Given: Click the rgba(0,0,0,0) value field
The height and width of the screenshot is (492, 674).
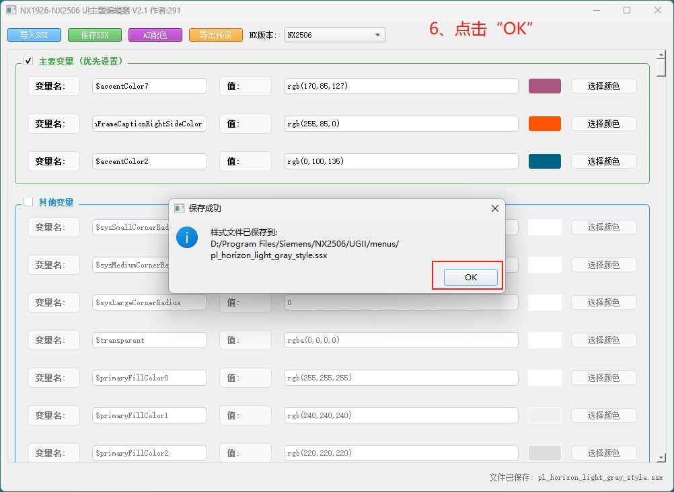Looking at the screenshot, I should point(401,340).
